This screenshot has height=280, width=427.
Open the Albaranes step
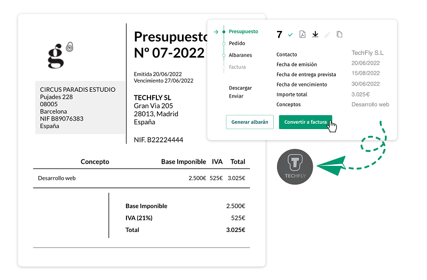240,55
